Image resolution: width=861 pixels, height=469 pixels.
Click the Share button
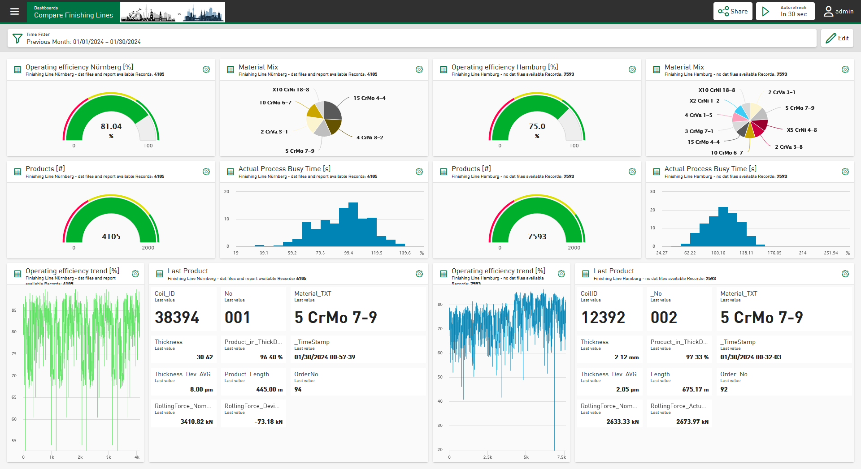coord(733,12)
